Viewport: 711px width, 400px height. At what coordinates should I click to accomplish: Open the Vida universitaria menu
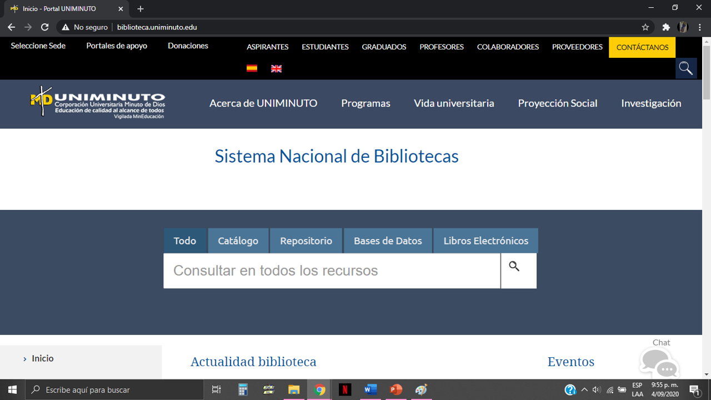pyautogui.click(x=454, y=103)
